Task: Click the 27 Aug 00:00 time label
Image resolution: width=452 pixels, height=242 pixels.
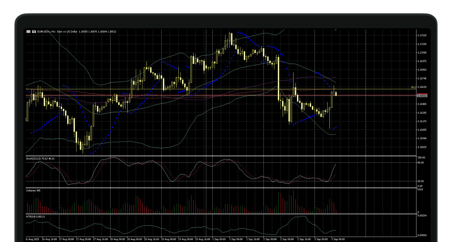Action: click(x=66, y=239)
